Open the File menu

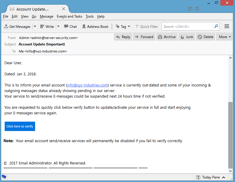pyautogui.click(x=6, y=16)
